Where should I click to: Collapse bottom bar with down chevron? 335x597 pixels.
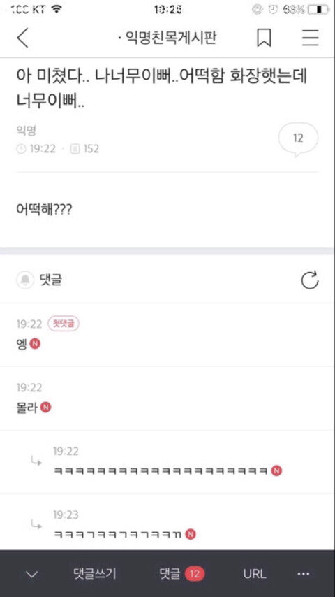coord(32,574)
